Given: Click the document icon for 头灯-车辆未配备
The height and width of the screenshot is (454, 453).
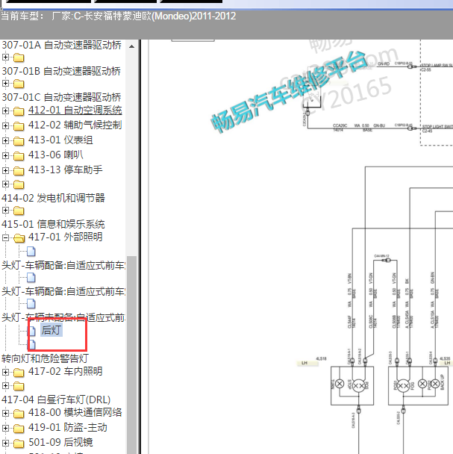Looking at the screenshot, I should 31,304.
